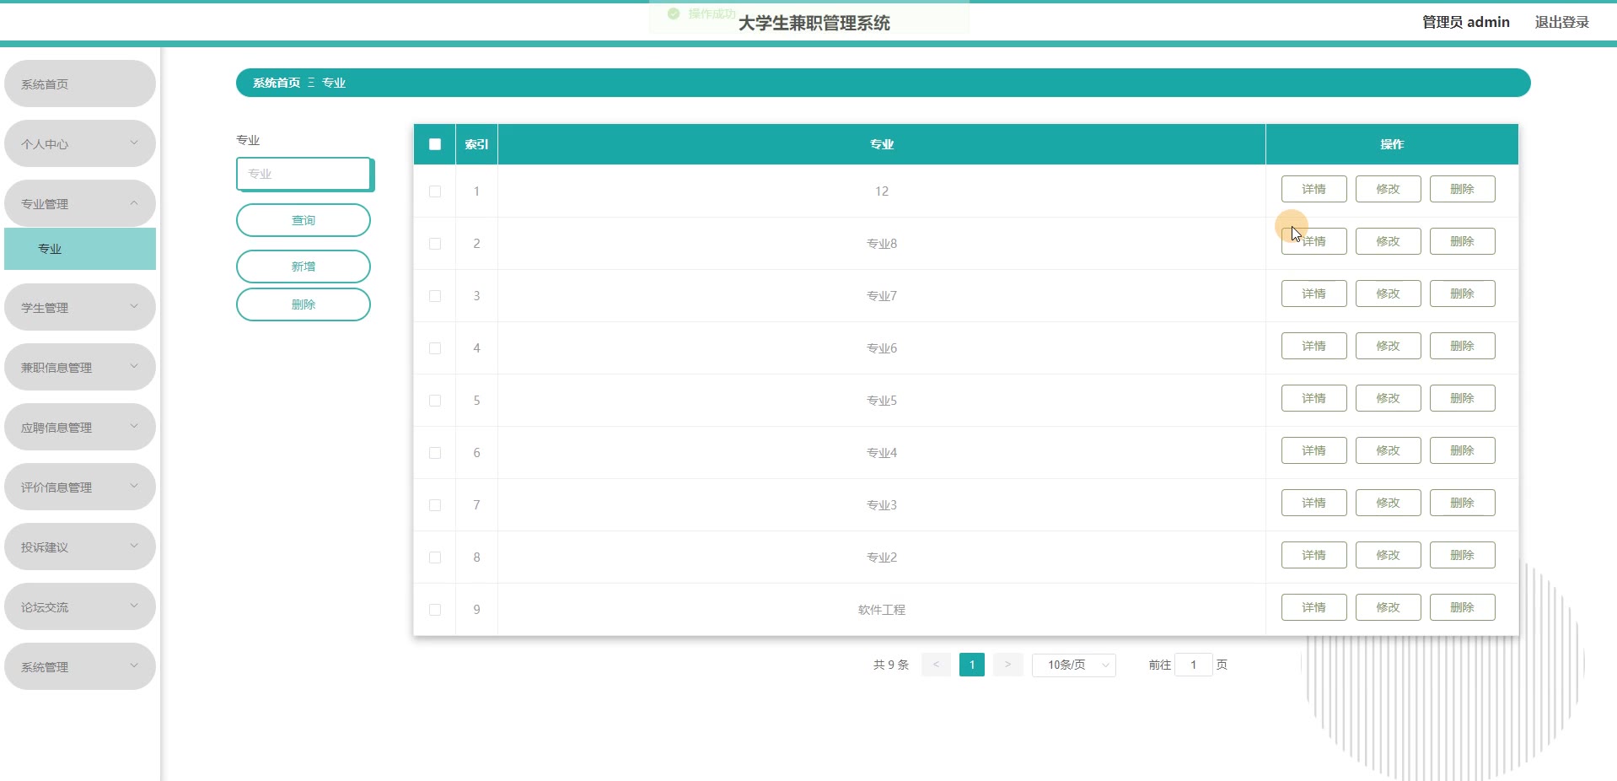This screenshot has height=781, width=1617.
Task: Click the 查询 search button
Action: point(304,220)
